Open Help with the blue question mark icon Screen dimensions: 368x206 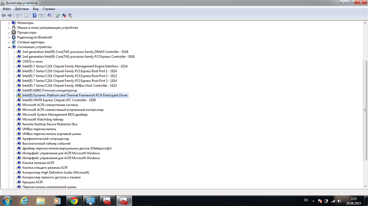coord(34,15)
